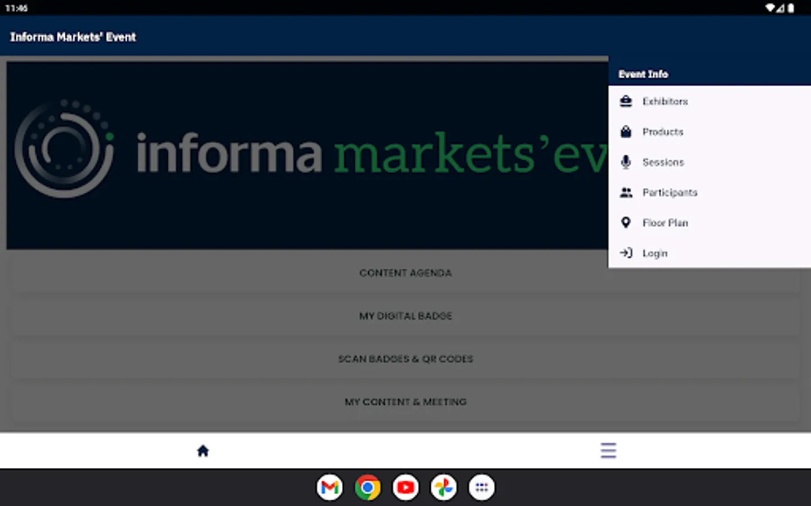
Task: Open Exhibitors from the Event Info menu
Action: point(710,101)
